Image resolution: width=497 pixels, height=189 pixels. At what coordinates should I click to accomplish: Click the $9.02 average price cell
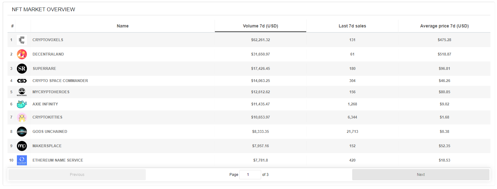tap(444, 104)
